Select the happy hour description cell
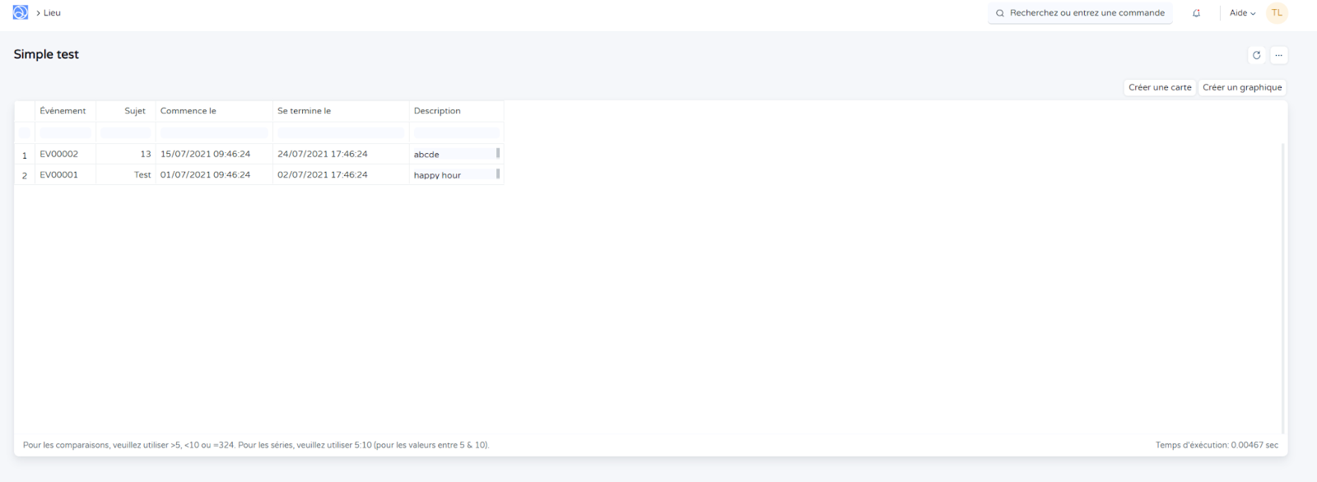Image resolution: width=1317 pixels, height=482 pixels. pos(437,175)
